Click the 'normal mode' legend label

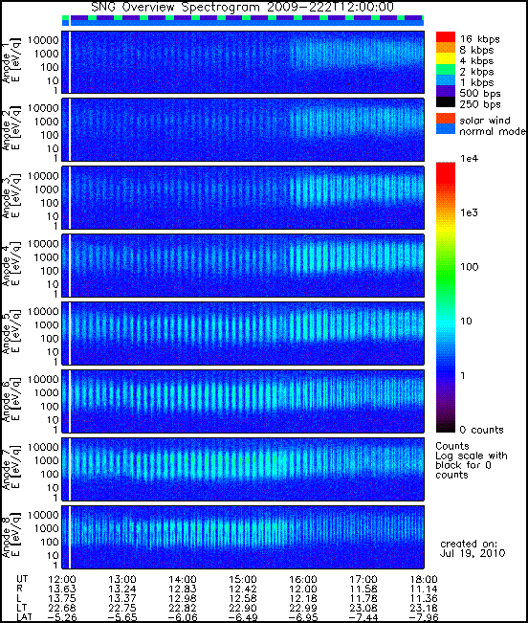point(493,131)
